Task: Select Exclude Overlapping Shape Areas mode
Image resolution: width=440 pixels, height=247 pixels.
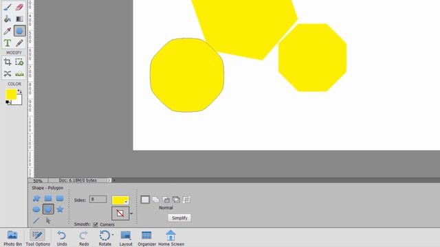Action: click(x=186, y=200)
